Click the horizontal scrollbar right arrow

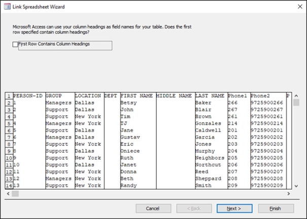coord(289,194)
